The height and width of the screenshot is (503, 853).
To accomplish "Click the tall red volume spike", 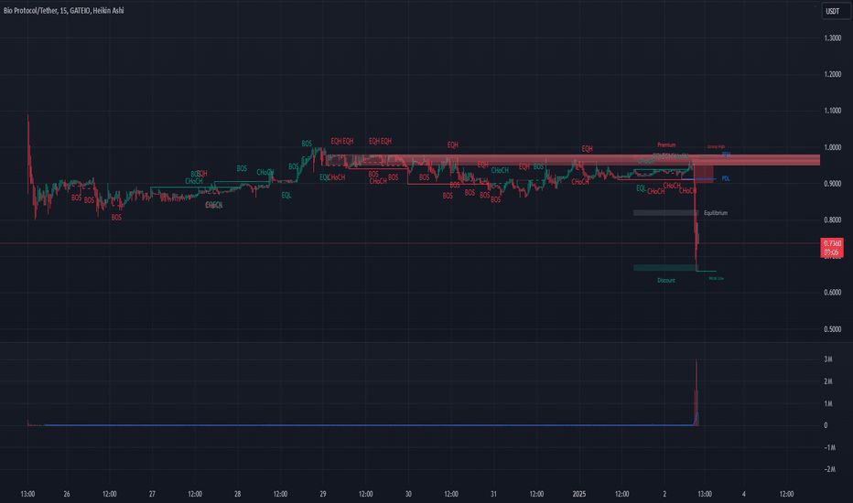I will [696, 391].
